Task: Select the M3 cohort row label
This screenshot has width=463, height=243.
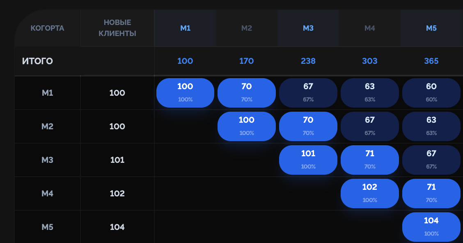Action: 48,160
